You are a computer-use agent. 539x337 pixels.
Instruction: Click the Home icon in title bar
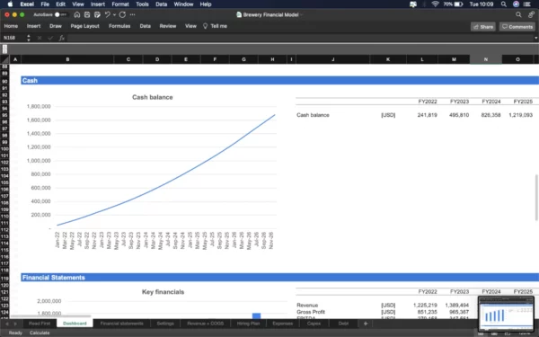[77, 14]
